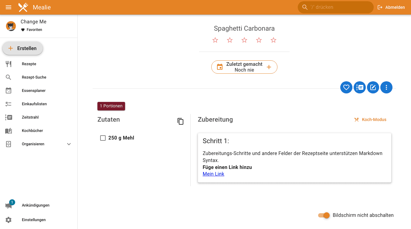Viewport: 411px width, 229px height.
Task: Open Zeitstrahl in the sidebar
Action: tap(39, 117)
